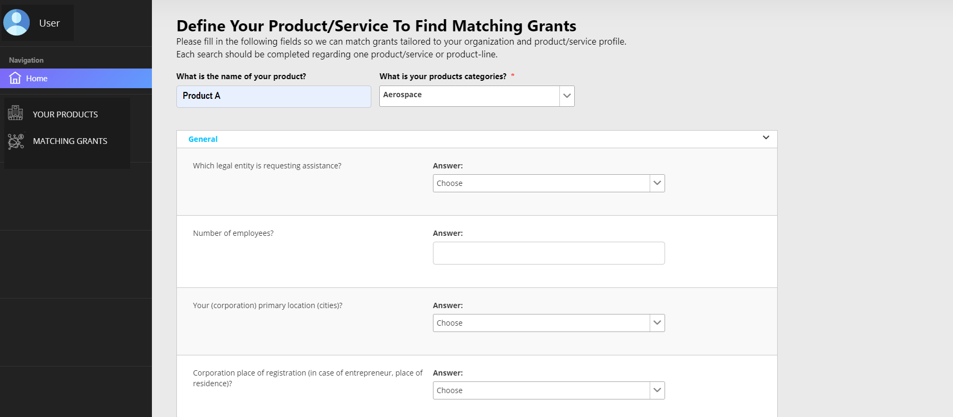
Task: Click the Your Products building icon
Action: tap(15, 113)
